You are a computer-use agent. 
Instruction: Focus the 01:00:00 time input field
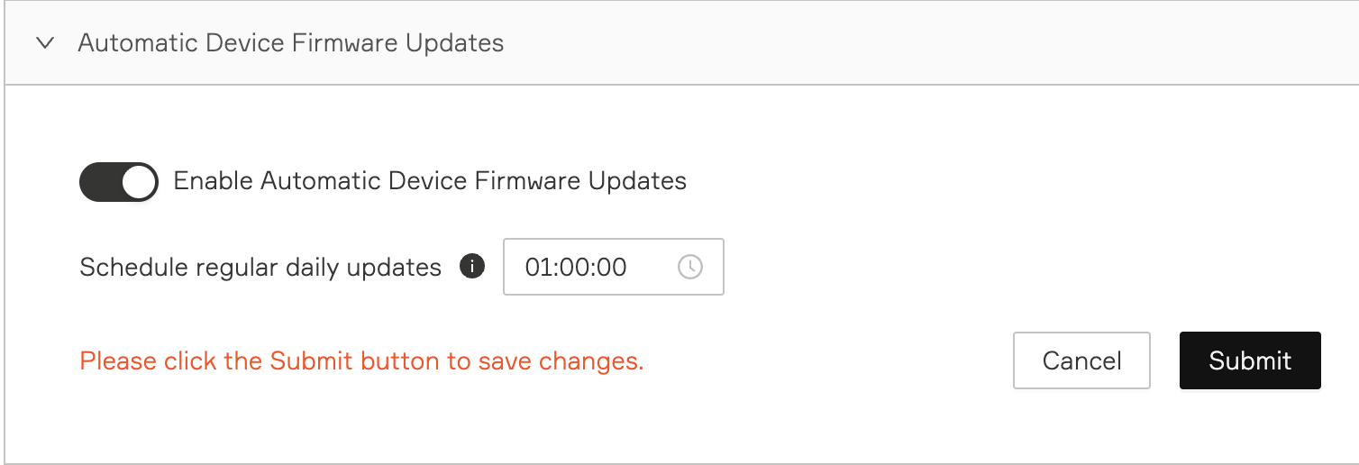[x=595, y=267]
